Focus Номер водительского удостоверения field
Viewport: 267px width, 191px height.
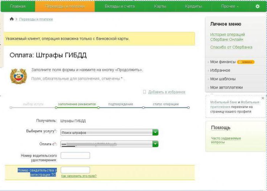click(x=75, y=156)
